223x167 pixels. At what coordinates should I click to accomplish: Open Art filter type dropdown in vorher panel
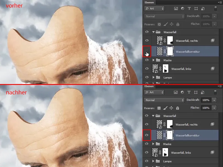[x=154, y=9]
